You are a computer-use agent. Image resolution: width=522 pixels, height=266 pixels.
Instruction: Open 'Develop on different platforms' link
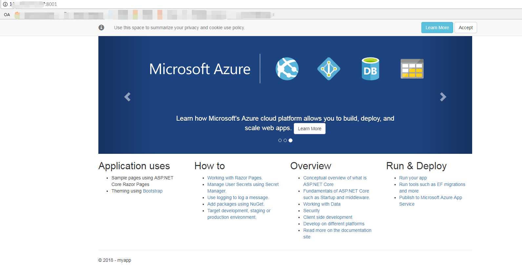(x=334, y=224)
